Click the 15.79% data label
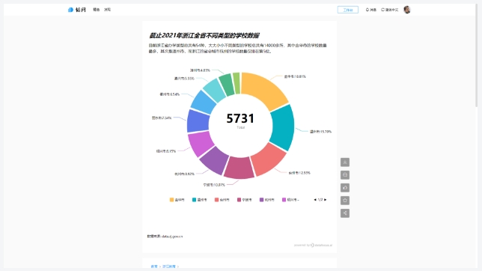482x271 pixels. (x=320, y=132)
